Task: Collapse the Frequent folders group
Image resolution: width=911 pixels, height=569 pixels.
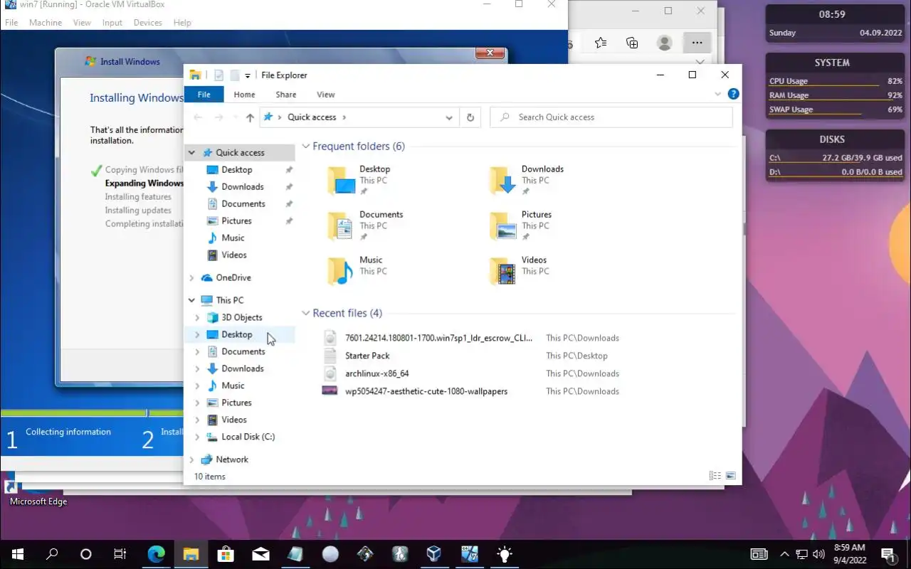Action: pos(306,147)
